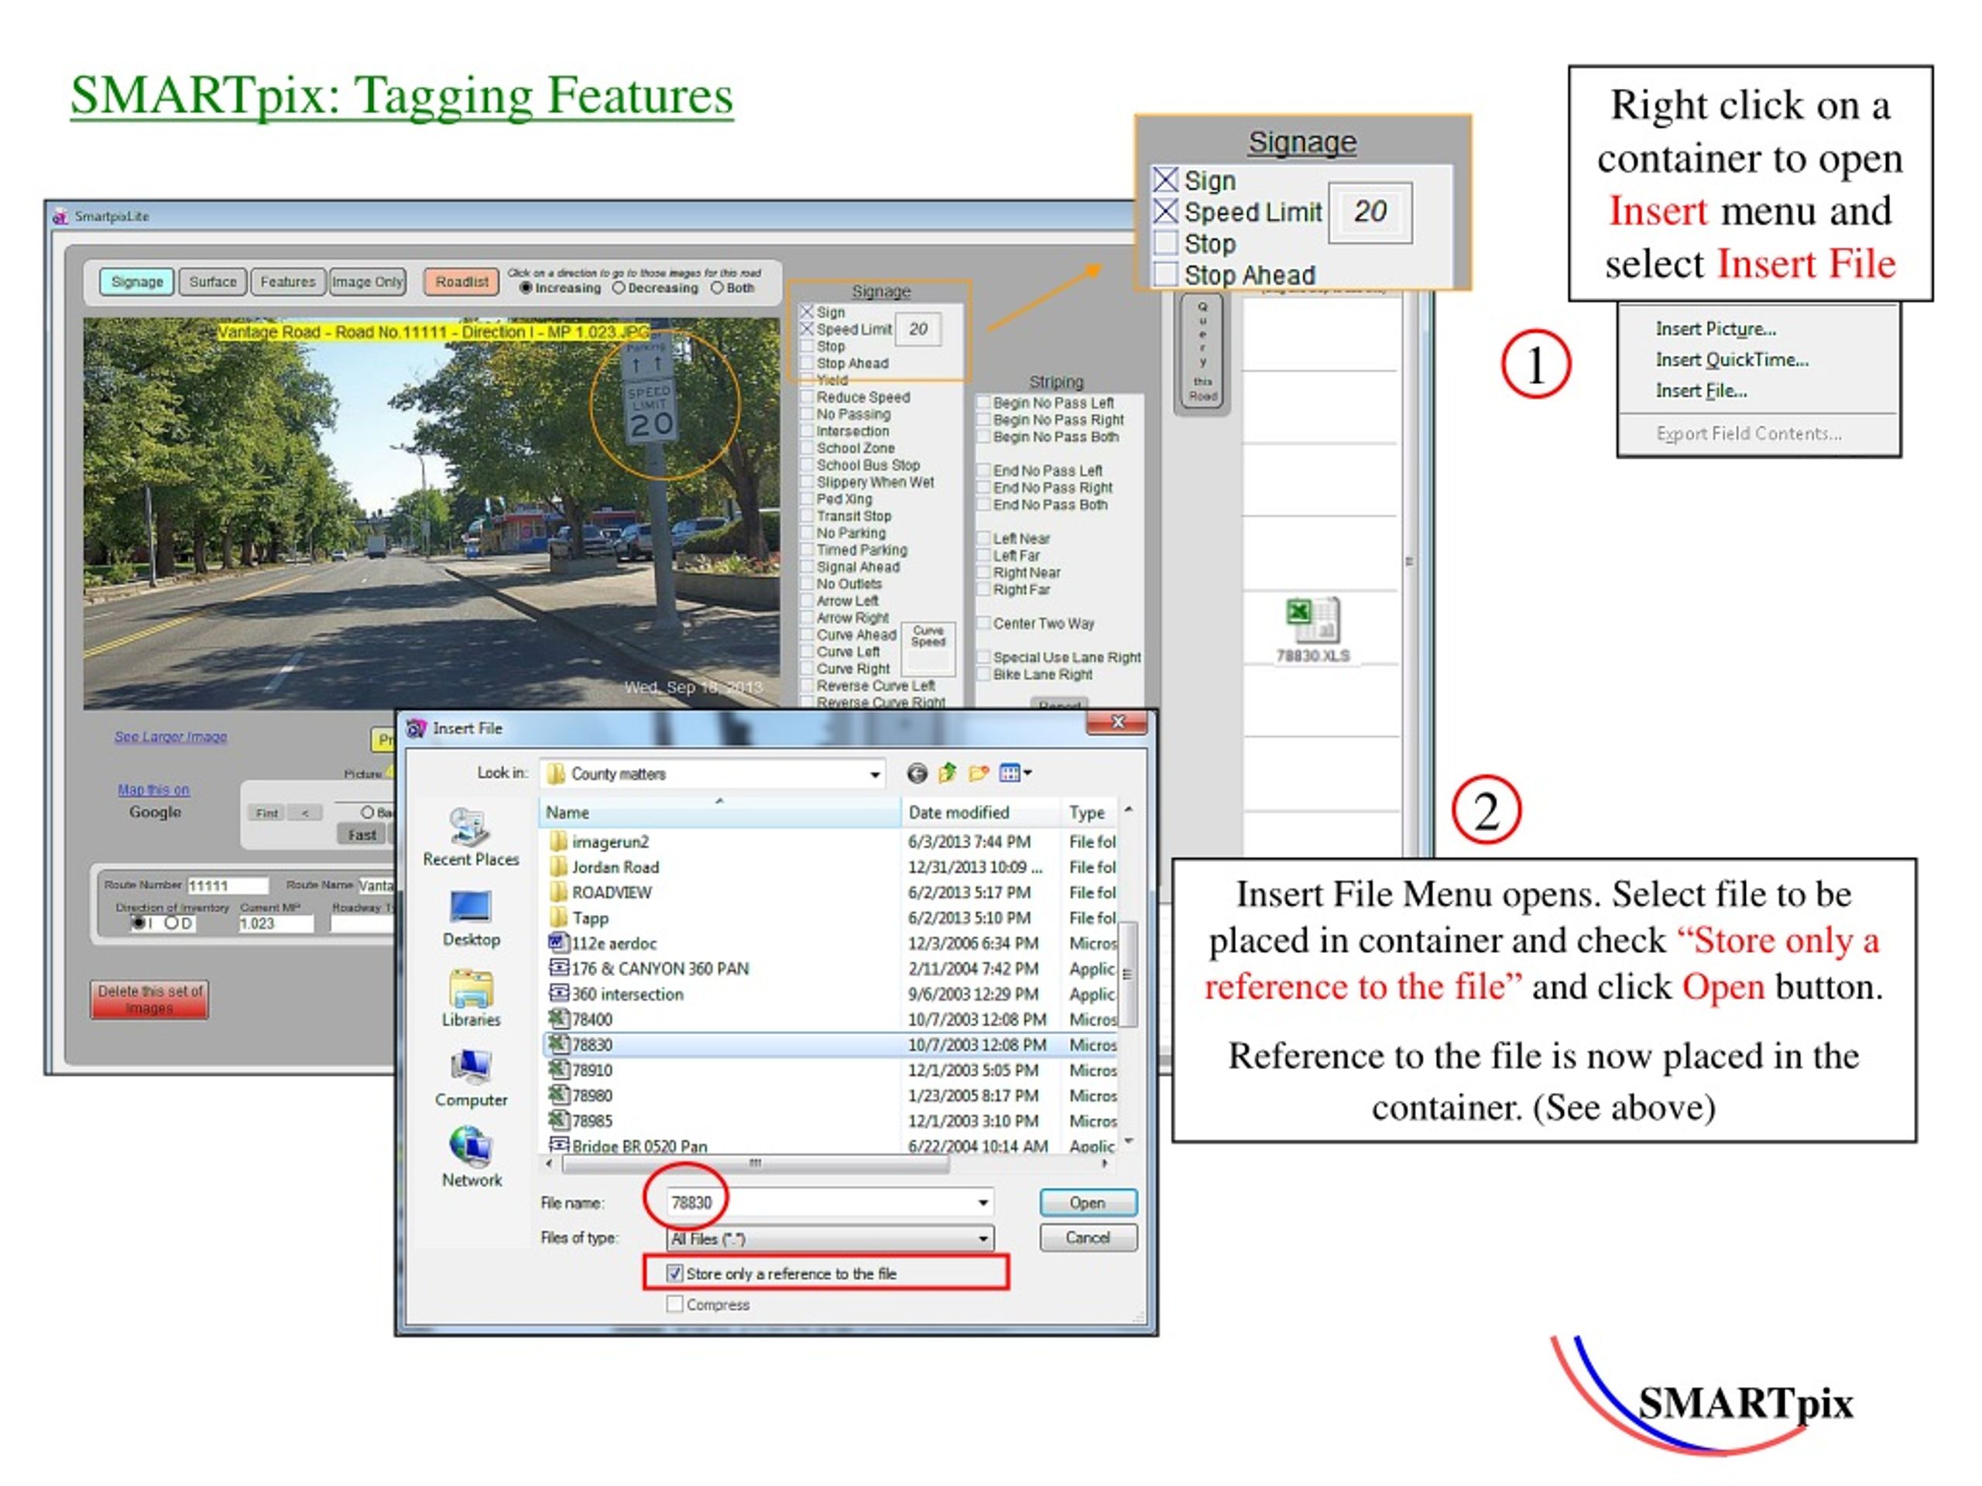Select the Increasing direction radio button
The image size is (1982, 1486).
point(526,288)
